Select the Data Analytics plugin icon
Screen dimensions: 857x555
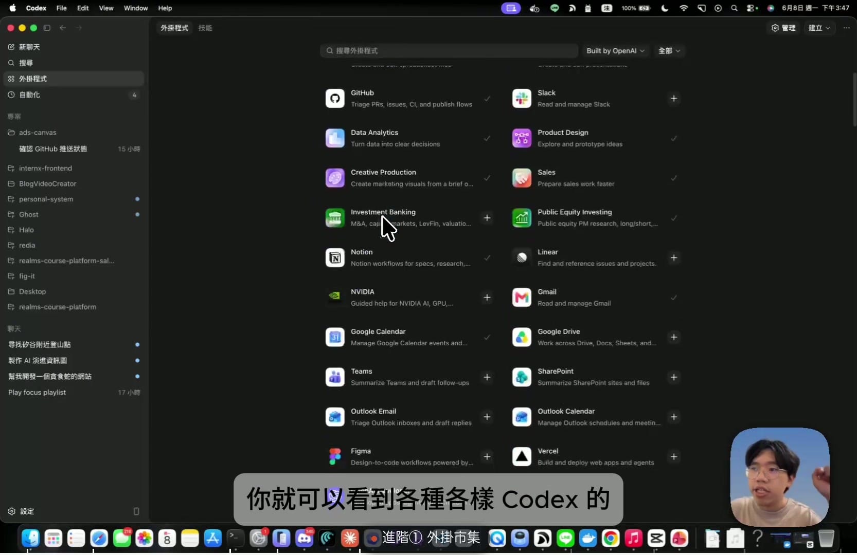[335, 138]
